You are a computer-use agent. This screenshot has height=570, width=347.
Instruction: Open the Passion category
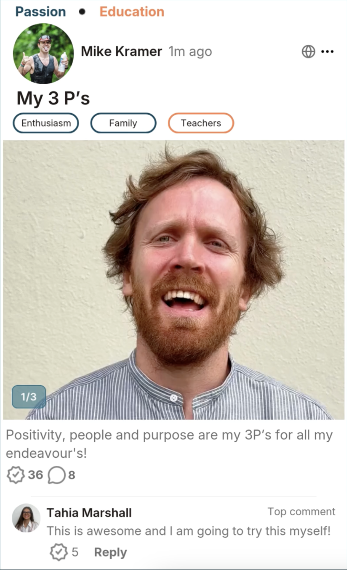[41, 12]
